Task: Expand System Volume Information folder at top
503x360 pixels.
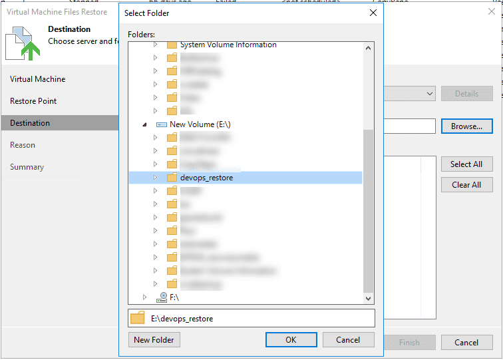Action: [155, 45]
